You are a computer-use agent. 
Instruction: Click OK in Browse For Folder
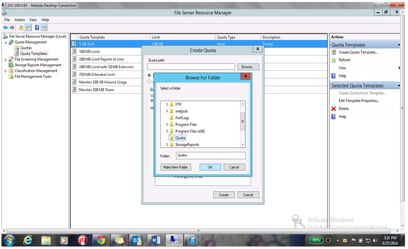coord(210,167)
